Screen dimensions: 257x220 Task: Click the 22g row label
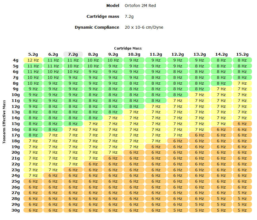[16, 164]
